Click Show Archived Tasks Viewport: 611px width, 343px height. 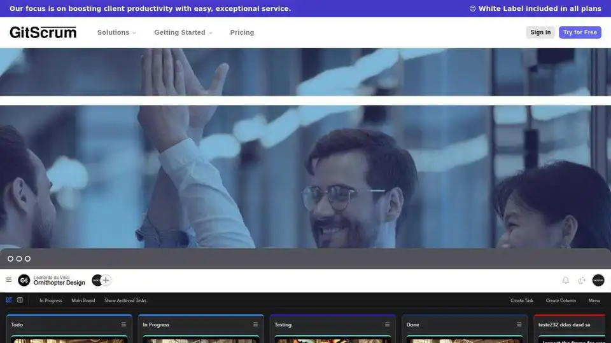click(125, 300)
